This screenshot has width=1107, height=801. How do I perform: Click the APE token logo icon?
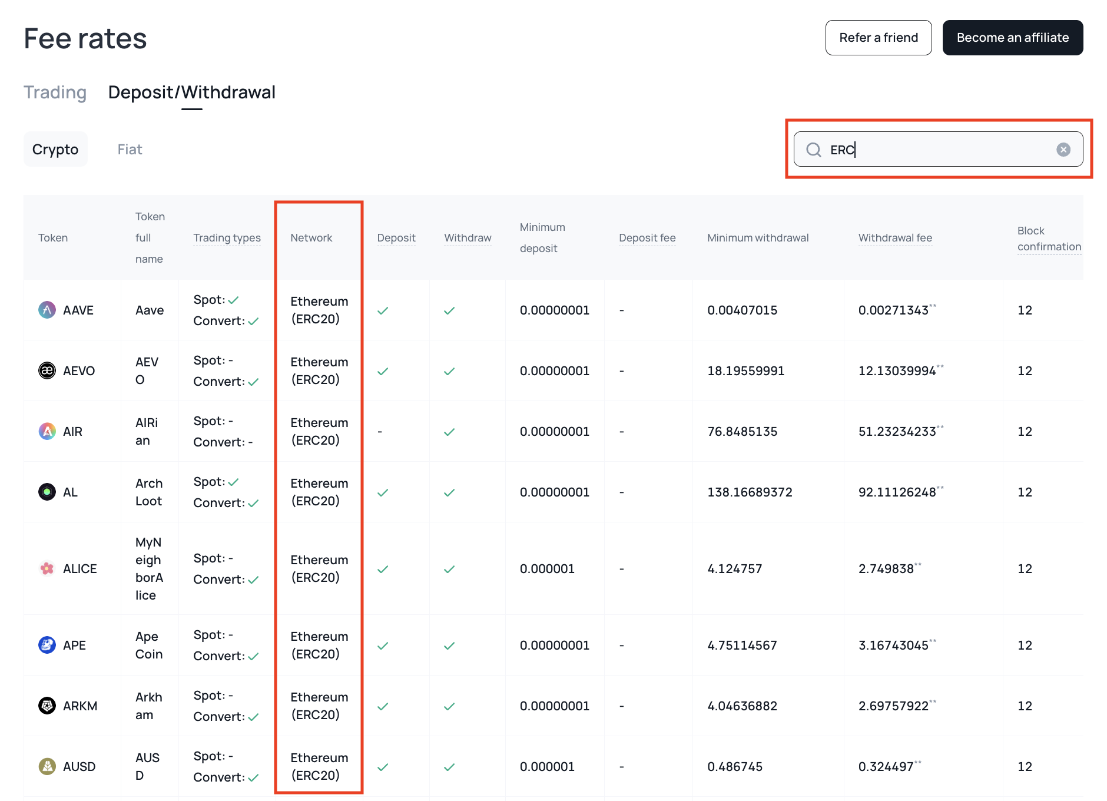47,645
